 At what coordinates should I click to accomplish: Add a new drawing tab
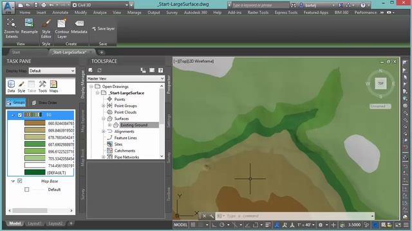pyautogui.click(x=102, y=53)
